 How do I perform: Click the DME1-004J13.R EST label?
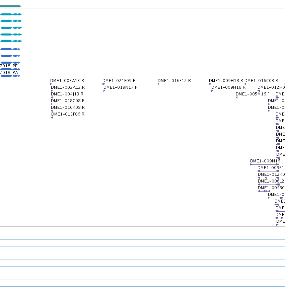point(67,94)
